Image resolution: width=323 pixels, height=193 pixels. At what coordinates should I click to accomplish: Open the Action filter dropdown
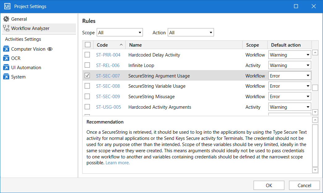[191, 32]
